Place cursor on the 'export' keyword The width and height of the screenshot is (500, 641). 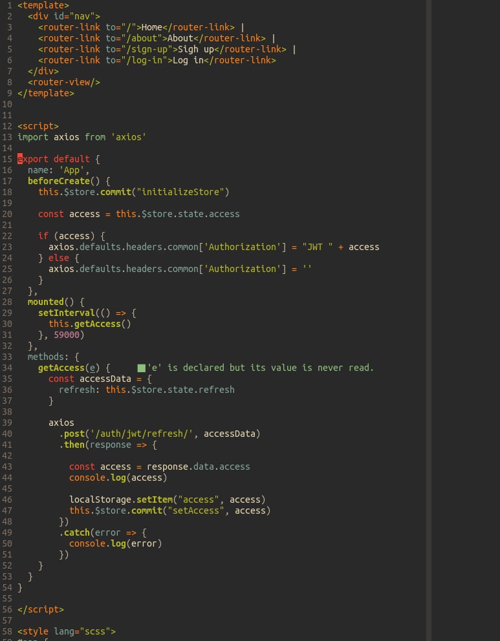click(33, 159)
